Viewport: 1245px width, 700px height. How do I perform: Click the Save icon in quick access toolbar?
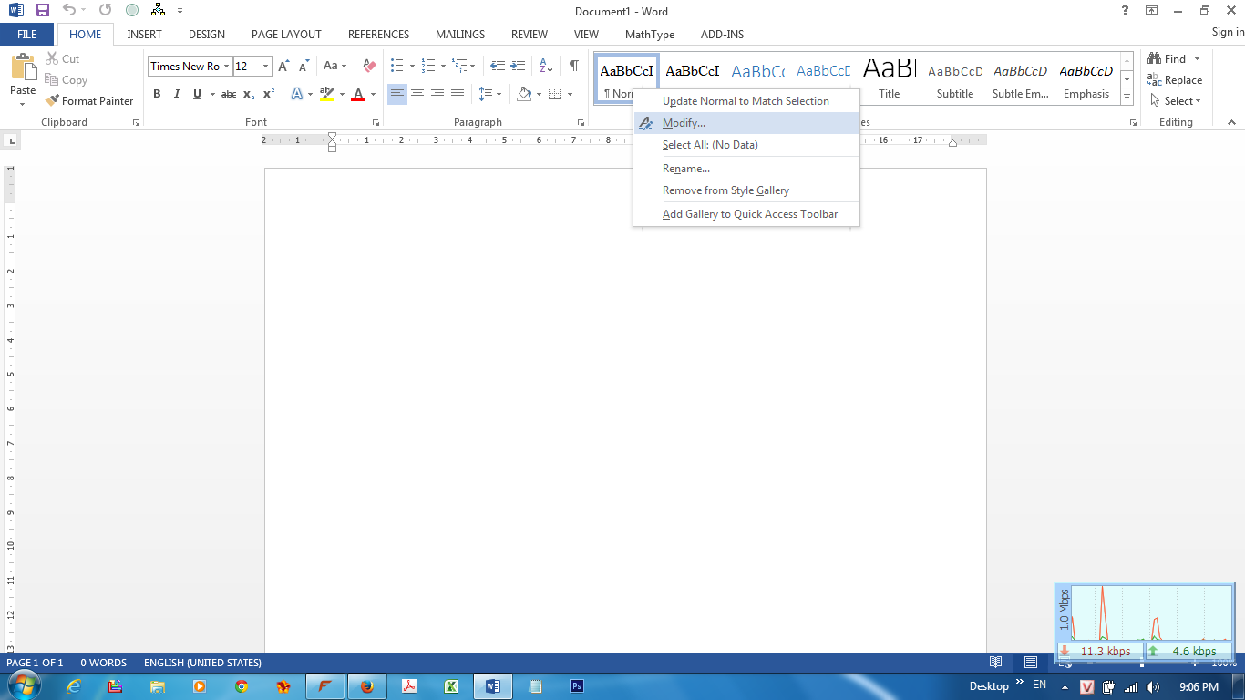42,11
